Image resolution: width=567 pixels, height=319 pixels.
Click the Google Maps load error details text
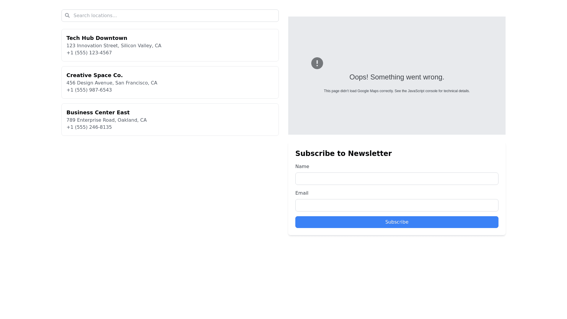(x=397, y=91)
